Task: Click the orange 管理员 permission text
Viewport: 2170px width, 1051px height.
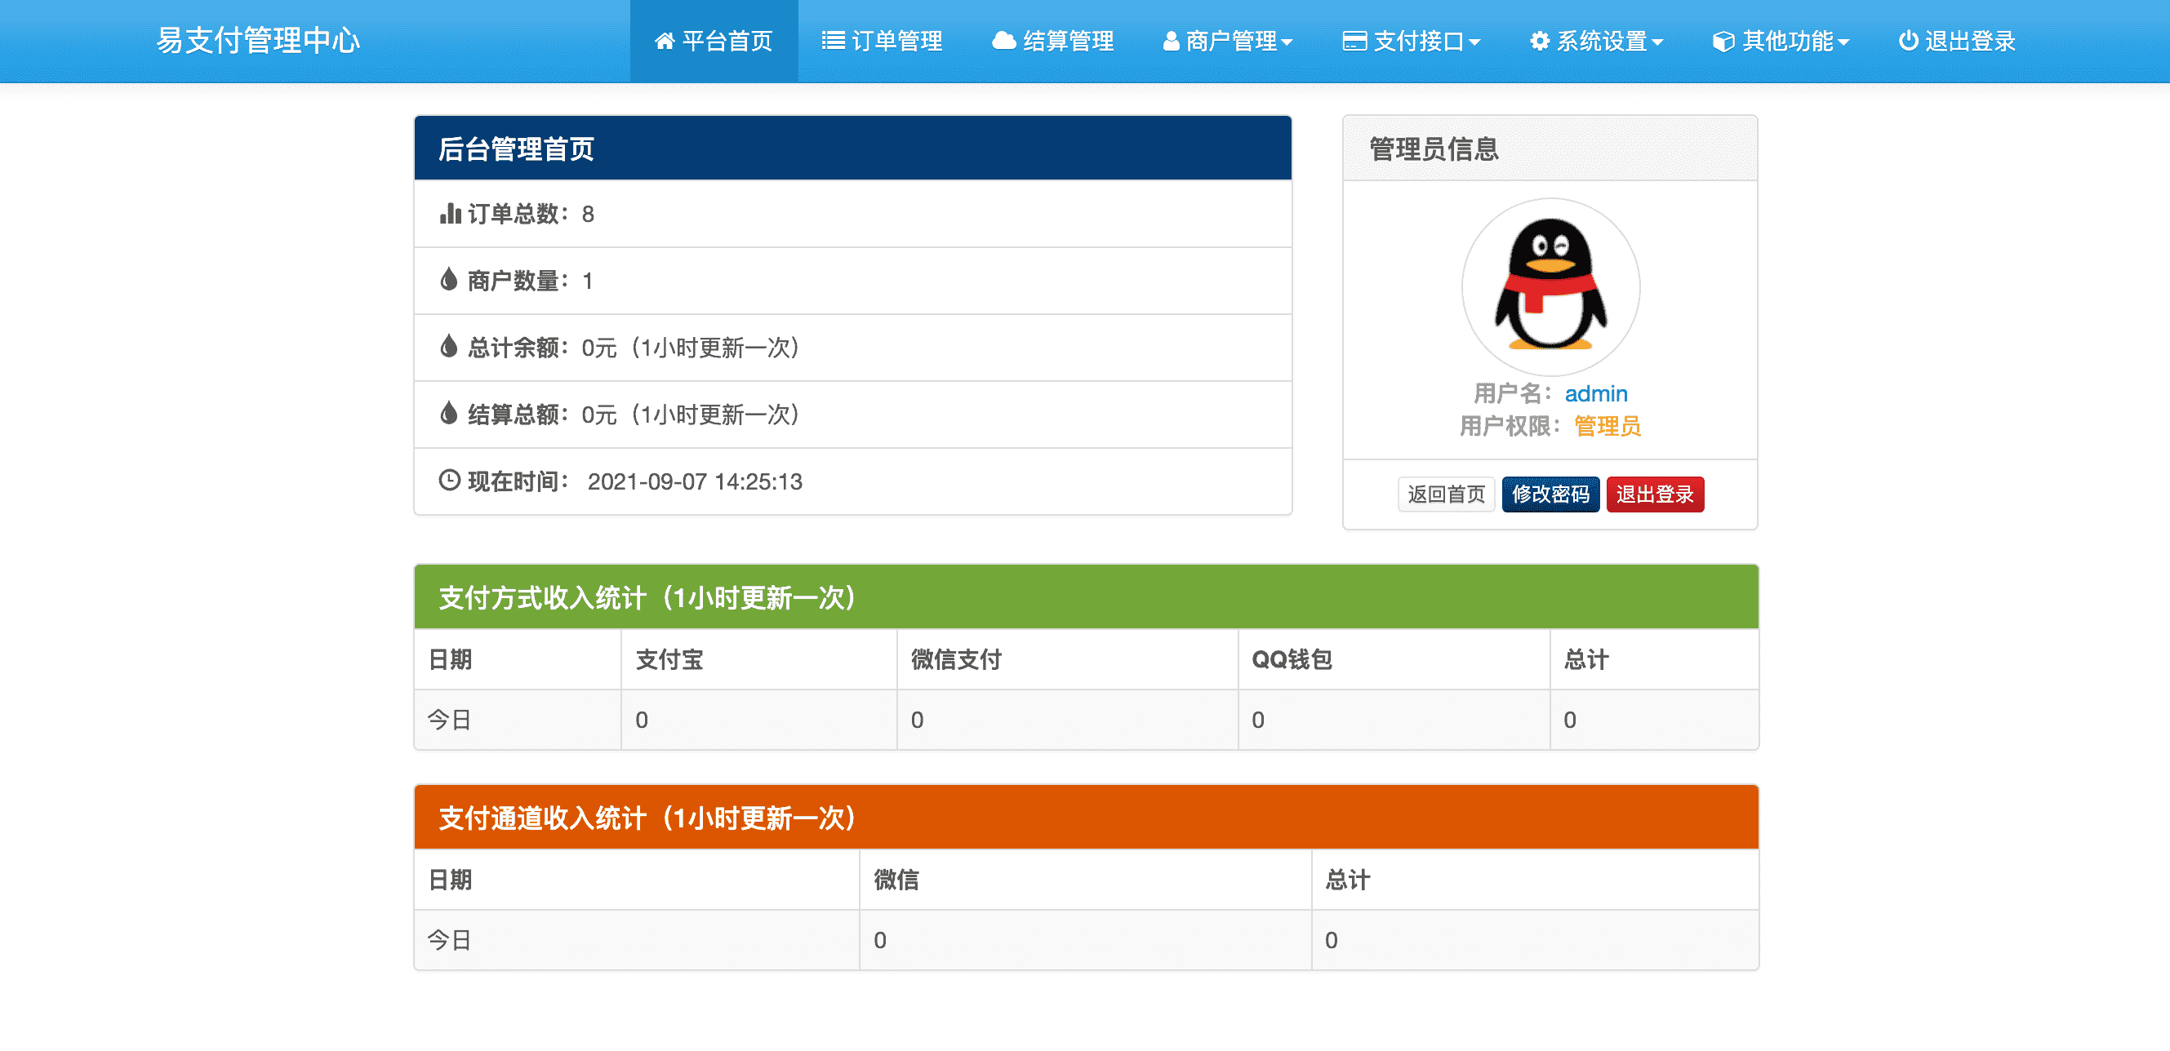Action: pyautogui.click(x=1607, y=426)
